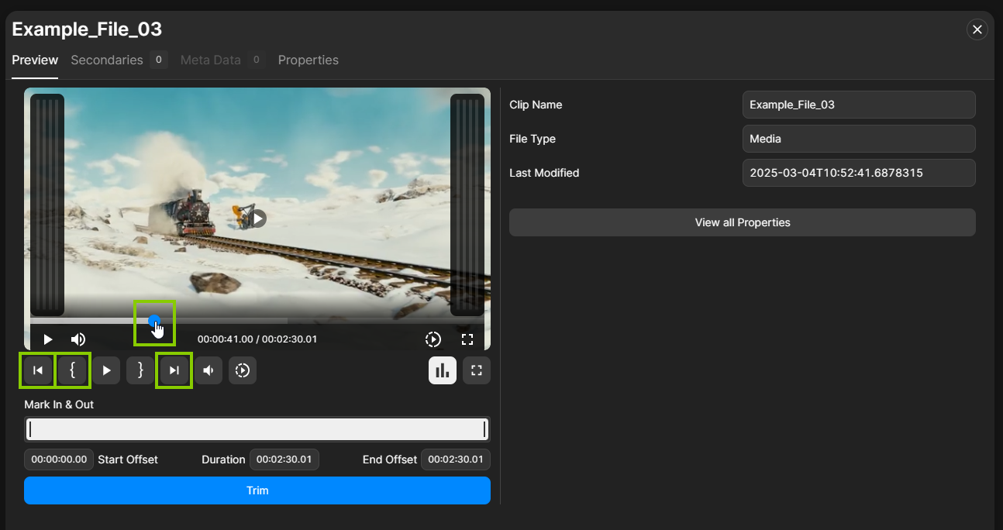Viewport: 1003px width, 530px height.
Task: Open the audio levels display icon
Action: click(442, 370)
